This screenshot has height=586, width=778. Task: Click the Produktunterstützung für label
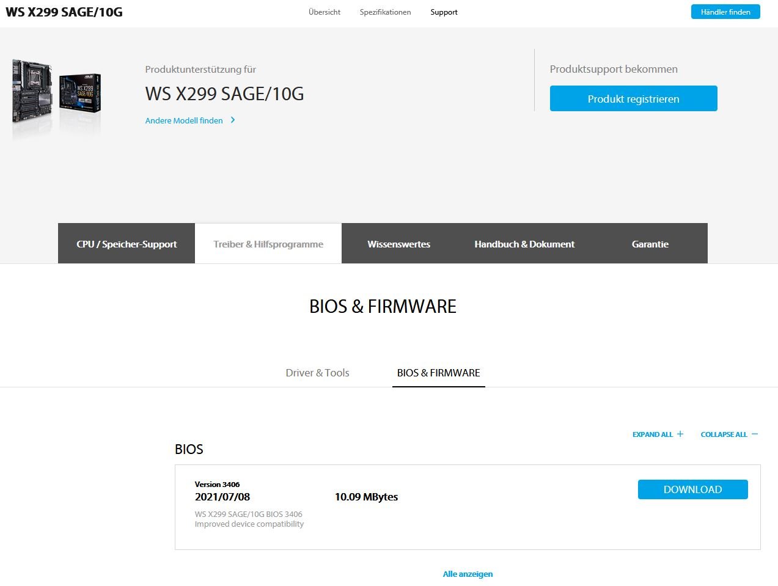click(200, 69)
